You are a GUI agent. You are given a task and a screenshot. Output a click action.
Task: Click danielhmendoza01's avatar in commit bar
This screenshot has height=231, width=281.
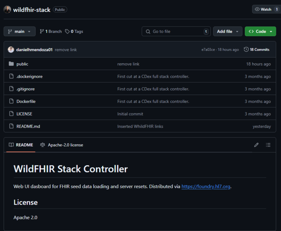pyautogui.click(x=11, y=50)
